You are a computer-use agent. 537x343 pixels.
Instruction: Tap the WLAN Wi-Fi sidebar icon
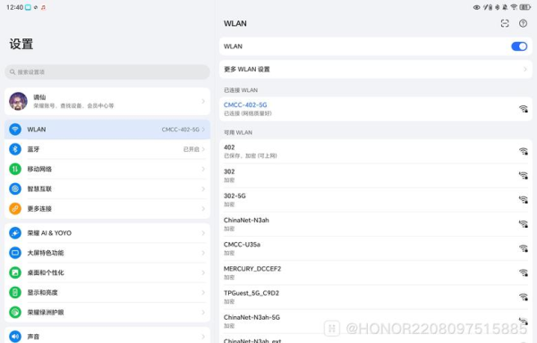[x=15, y=130]
